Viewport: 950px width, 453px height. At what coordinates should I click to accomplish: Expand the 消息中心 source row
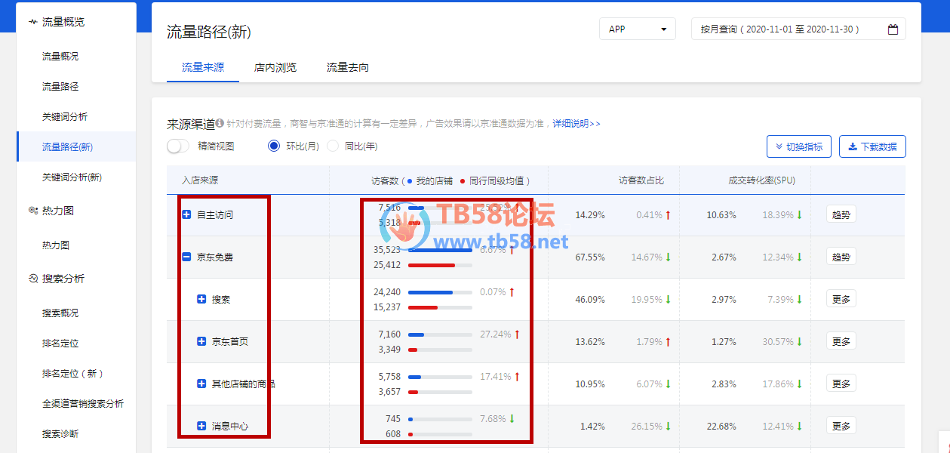pos(201,427)
